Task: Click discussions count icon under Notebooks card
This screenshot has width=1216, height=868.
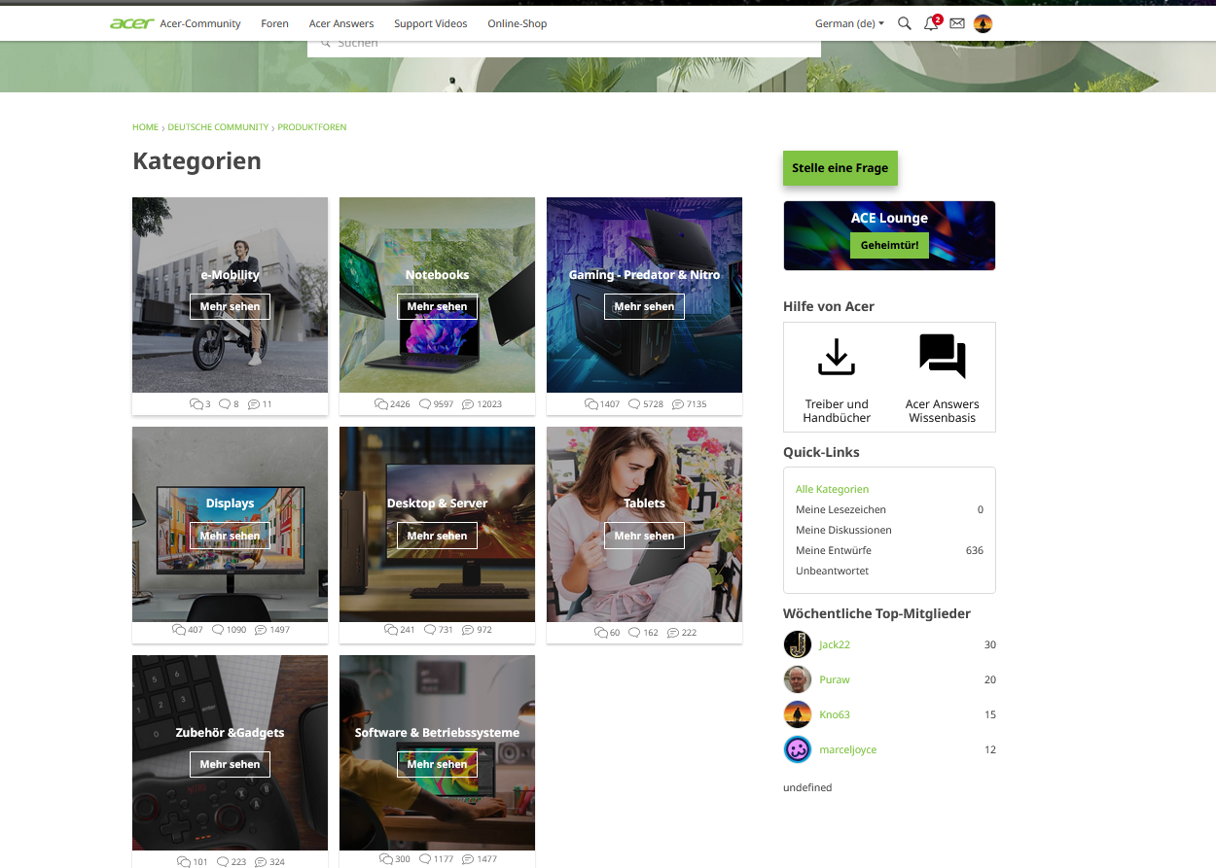Action: (x=381, y=403)
